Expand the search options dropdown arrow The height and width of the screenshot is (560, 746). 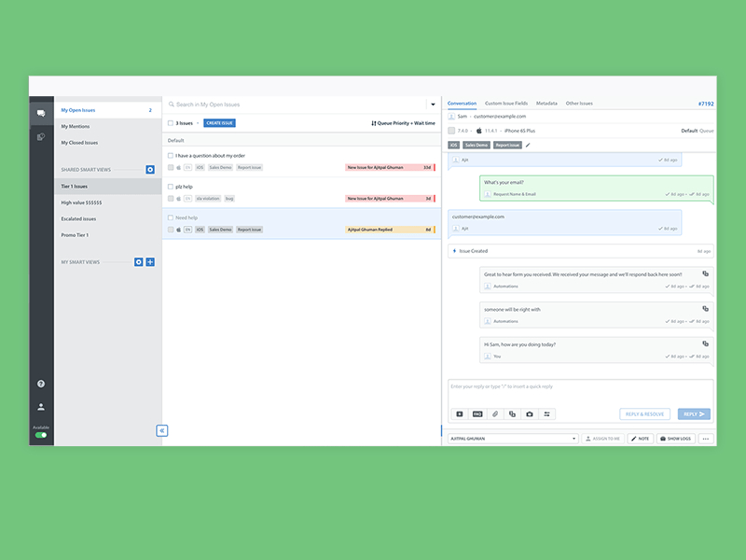433,105
